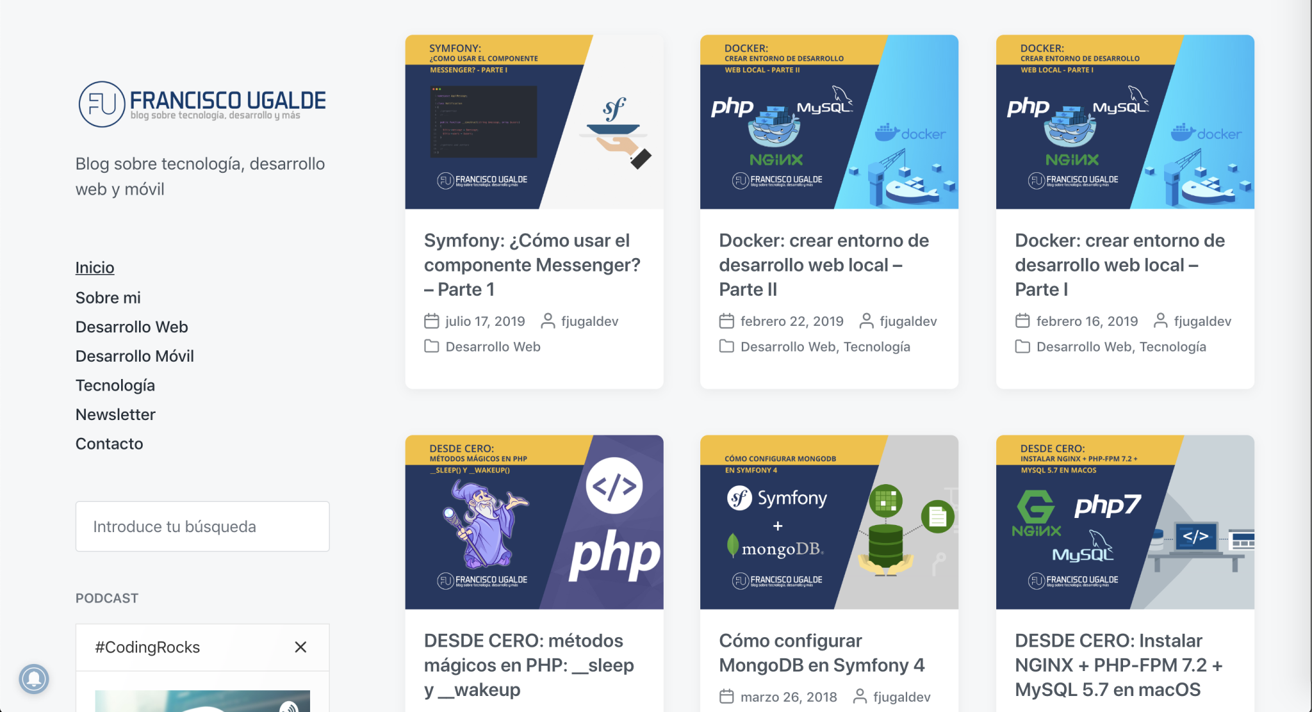Open Symfony Messenger Parte 1 post title

click(x=532, y=265)
